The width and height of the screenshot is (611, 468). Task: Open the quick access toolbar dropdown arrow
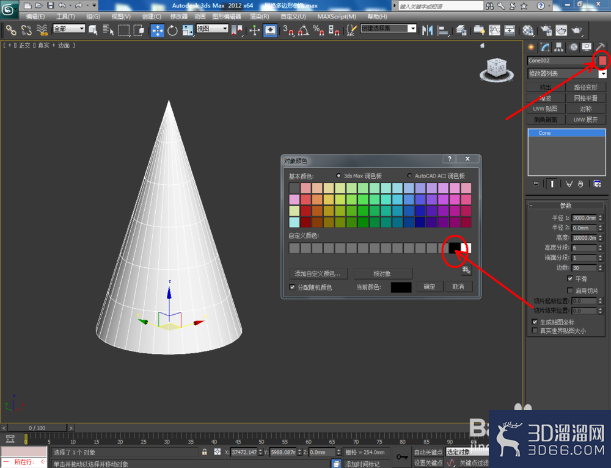(94, 5)
